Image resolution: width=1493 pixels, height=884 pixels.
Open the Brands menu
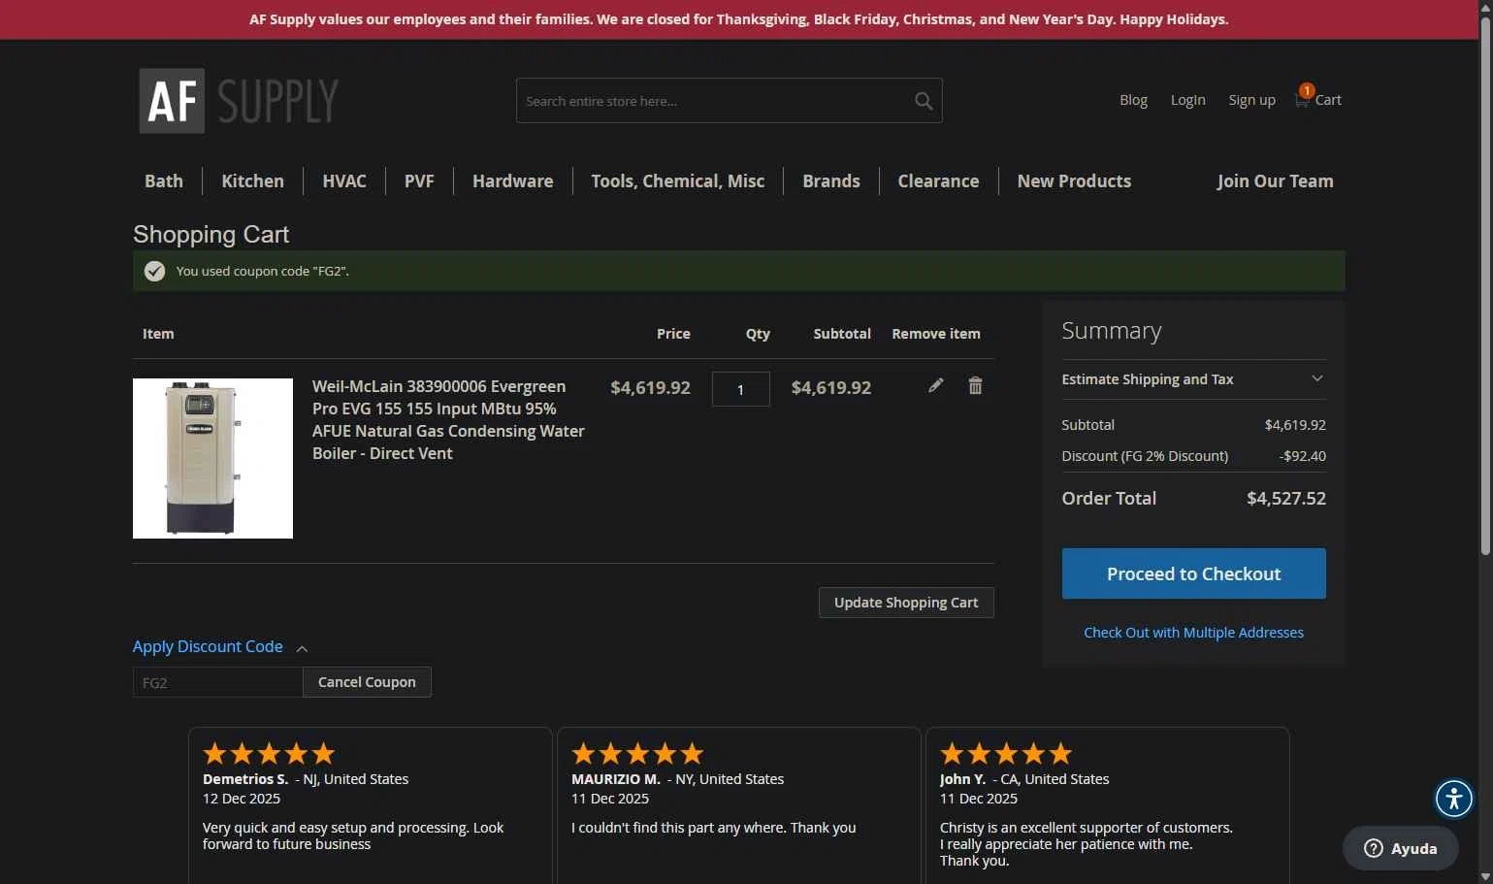pos(831,181)
